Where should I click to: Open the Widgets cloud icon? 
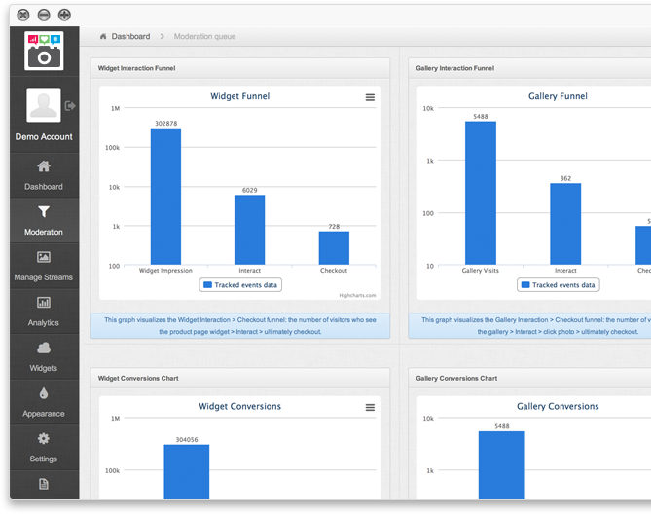tap(44, 348)
